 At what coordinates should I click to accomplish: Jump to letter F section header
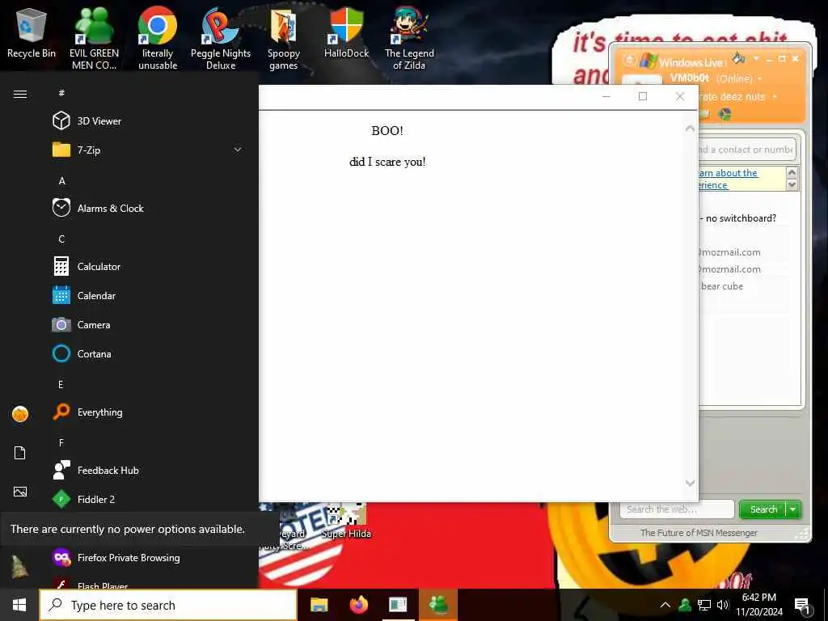(x=61, y=442)
